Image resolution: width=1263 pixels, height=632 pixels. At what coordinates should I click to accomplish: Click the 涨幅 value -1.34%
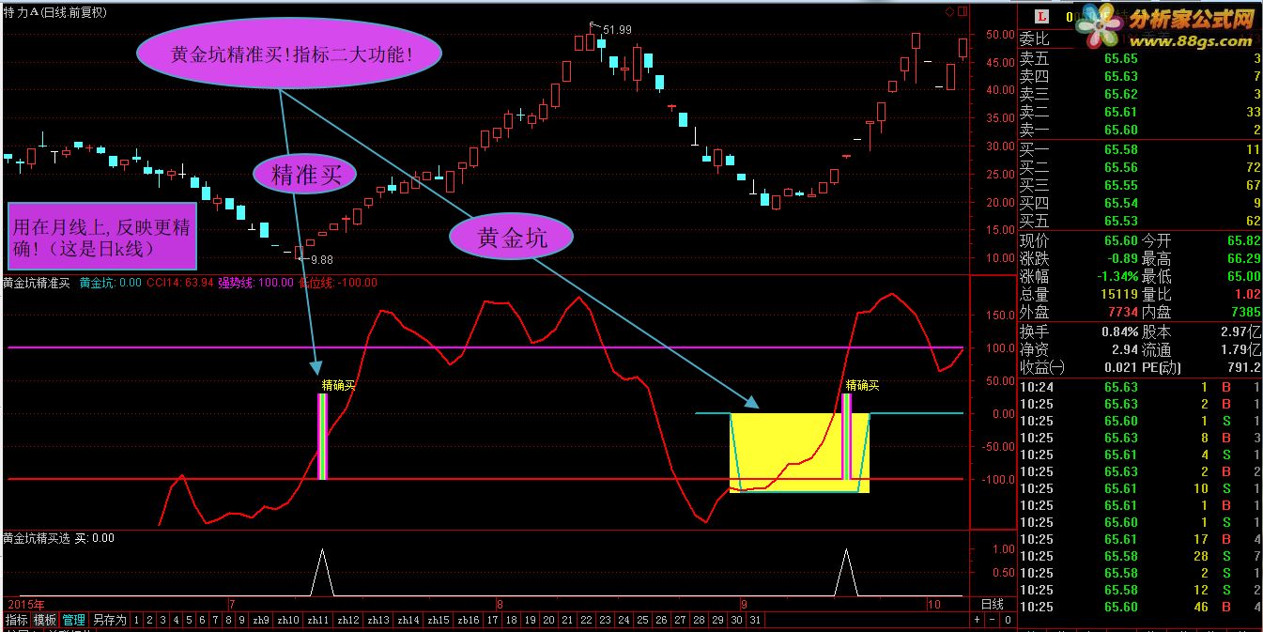pos(1117,276)
